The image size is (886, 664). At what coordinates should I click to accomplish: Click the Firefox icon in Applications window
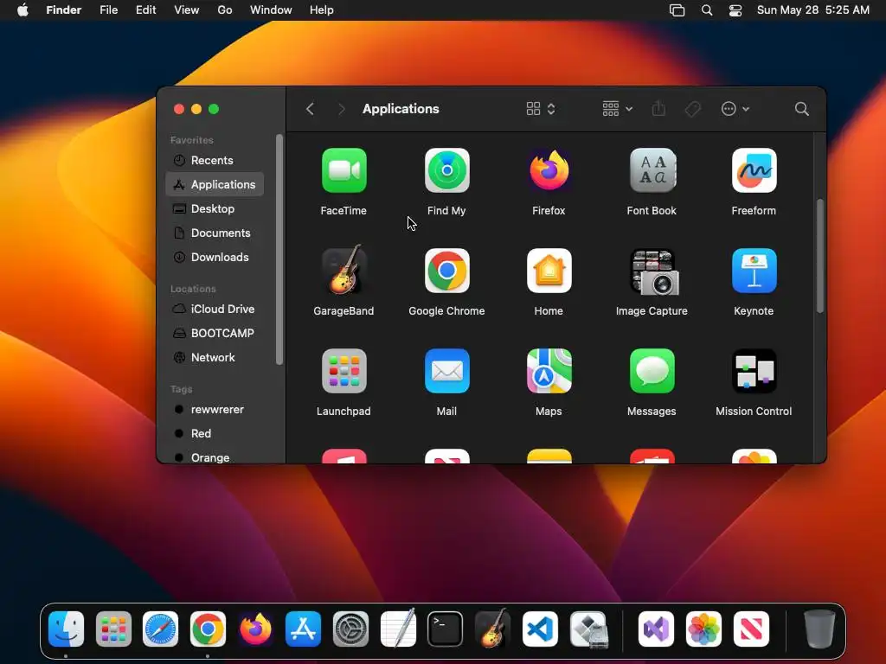(x=549, y=170)
